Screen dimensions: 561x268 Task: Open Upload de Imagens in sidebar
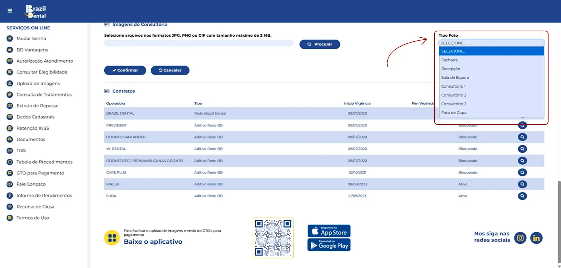tap(38, 83)
